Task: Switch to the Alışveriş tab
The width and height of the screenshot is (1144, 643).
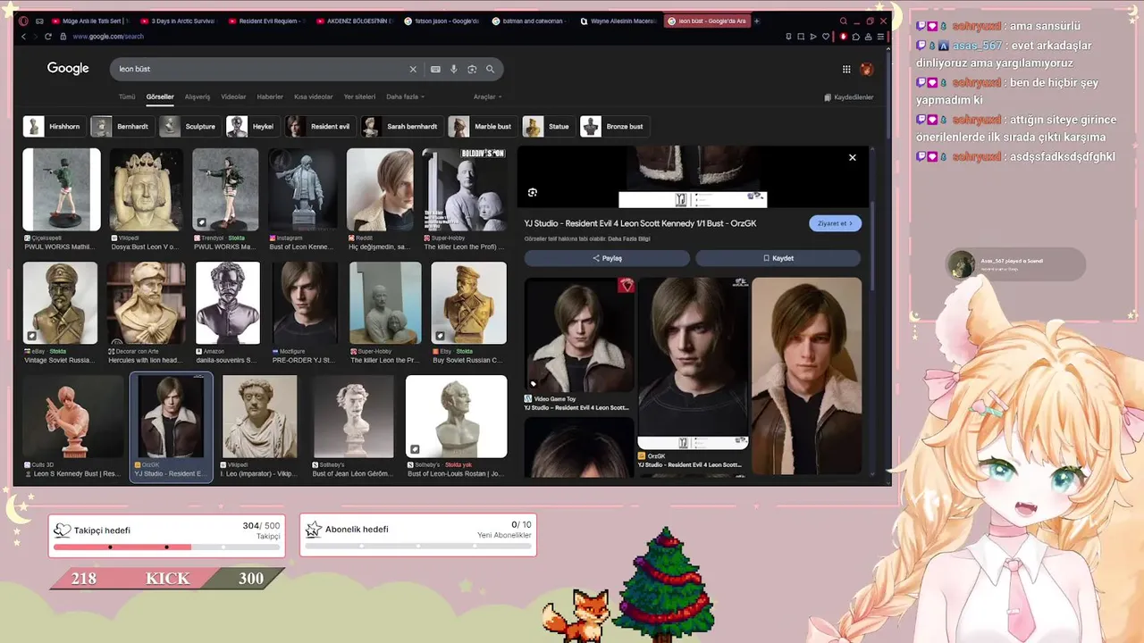Action: [197, 96]
